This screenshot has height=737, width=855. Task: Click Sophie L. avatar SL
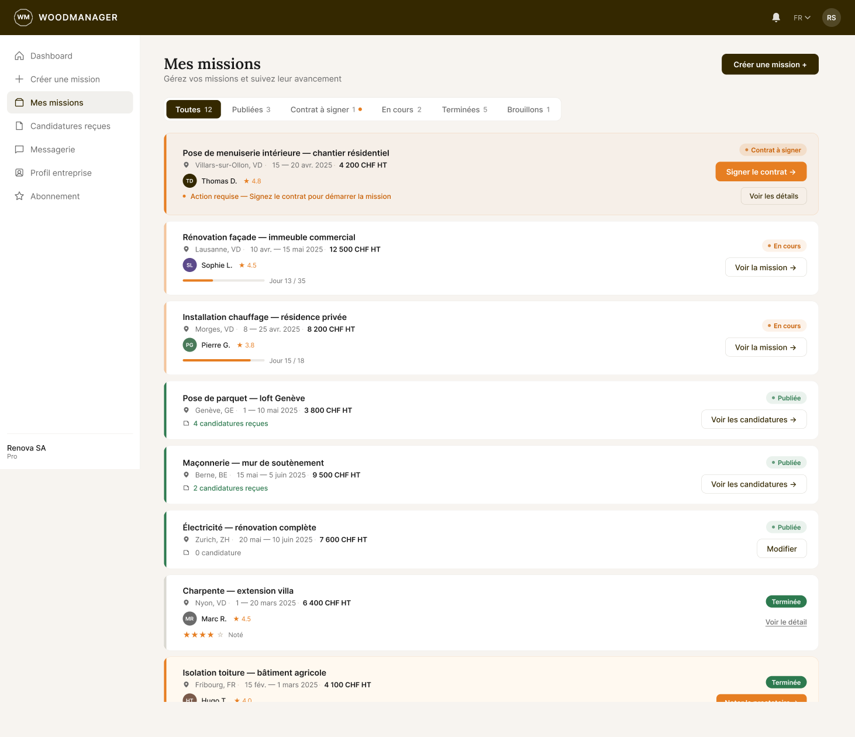[189, 265]
